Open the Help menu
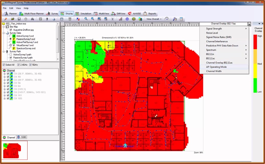Image resolution: width=265 pixels, height=164 pixels. [x=26, y=8]
